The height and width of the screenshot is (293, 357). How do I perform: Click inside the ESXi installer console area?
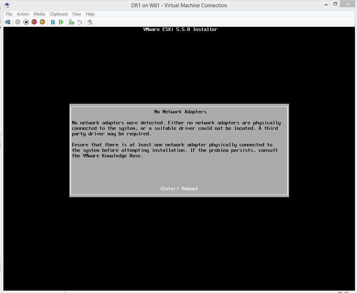(178, 240)
